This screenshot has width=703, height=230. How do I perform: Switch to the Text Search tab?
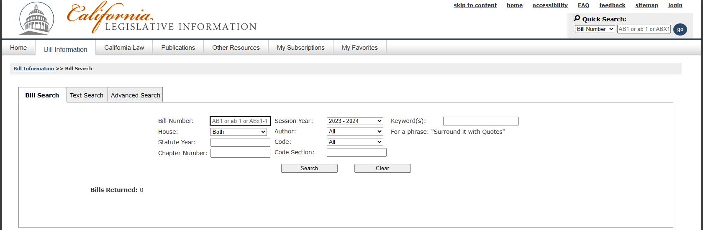point(87,95)
